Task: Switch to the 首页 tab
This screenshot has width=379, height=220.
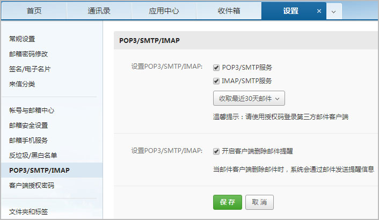Action: [x=34, y=11]
